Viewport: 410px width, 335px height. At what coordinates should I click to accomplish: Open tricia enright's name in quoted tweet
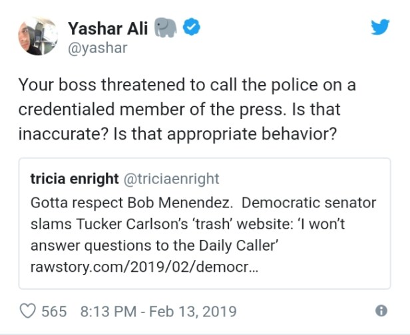pyautogui.click(x=75, y=179)
